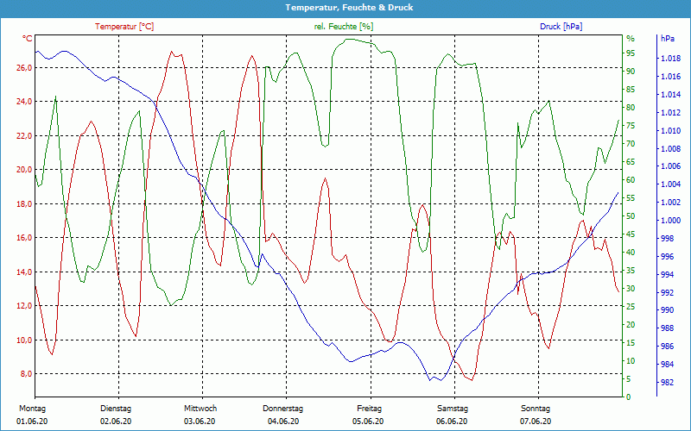Viewport: 691px width, 431px height.
Task: Select the blue 'Druck [hPa]' legend label
Action: 561,27
